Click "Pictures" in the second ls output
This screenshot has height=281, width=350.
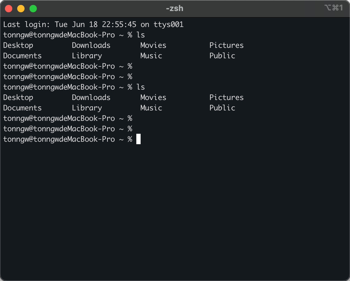pos(226,98)
